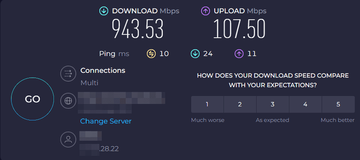Click the 107.50 upload result
Viewport: 360px width, 160px height.
pos(239,29)
